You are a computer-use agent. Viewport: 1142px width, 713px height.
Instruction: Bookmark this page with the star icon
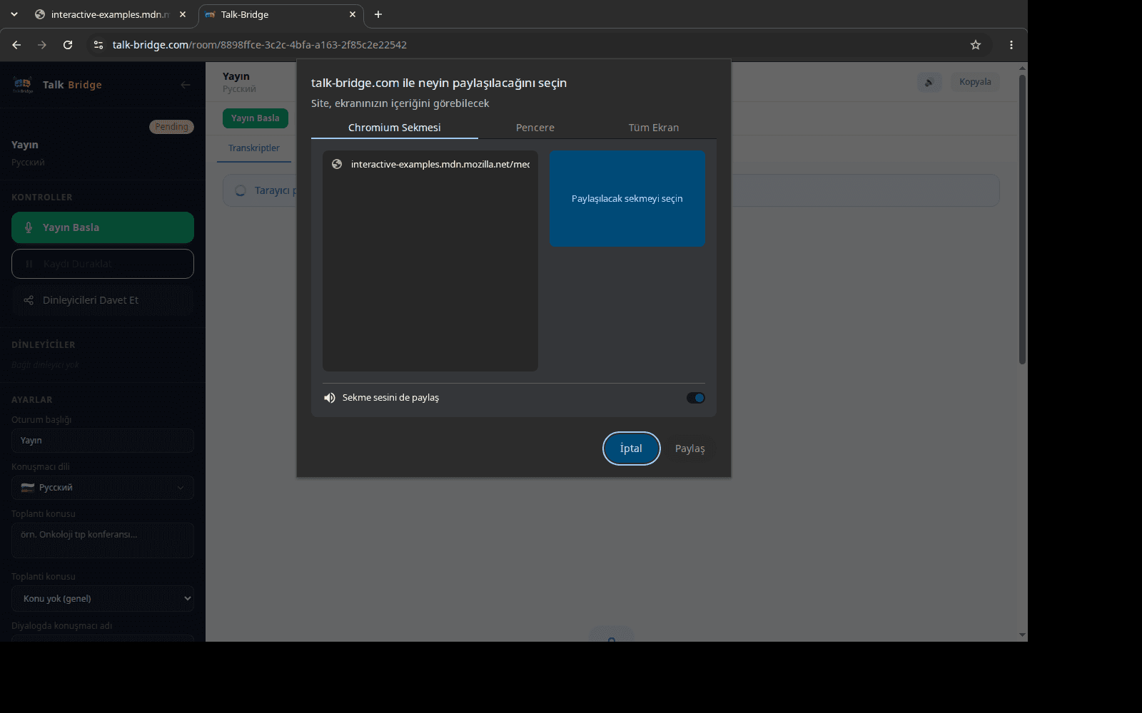click(x=976, y=45)
